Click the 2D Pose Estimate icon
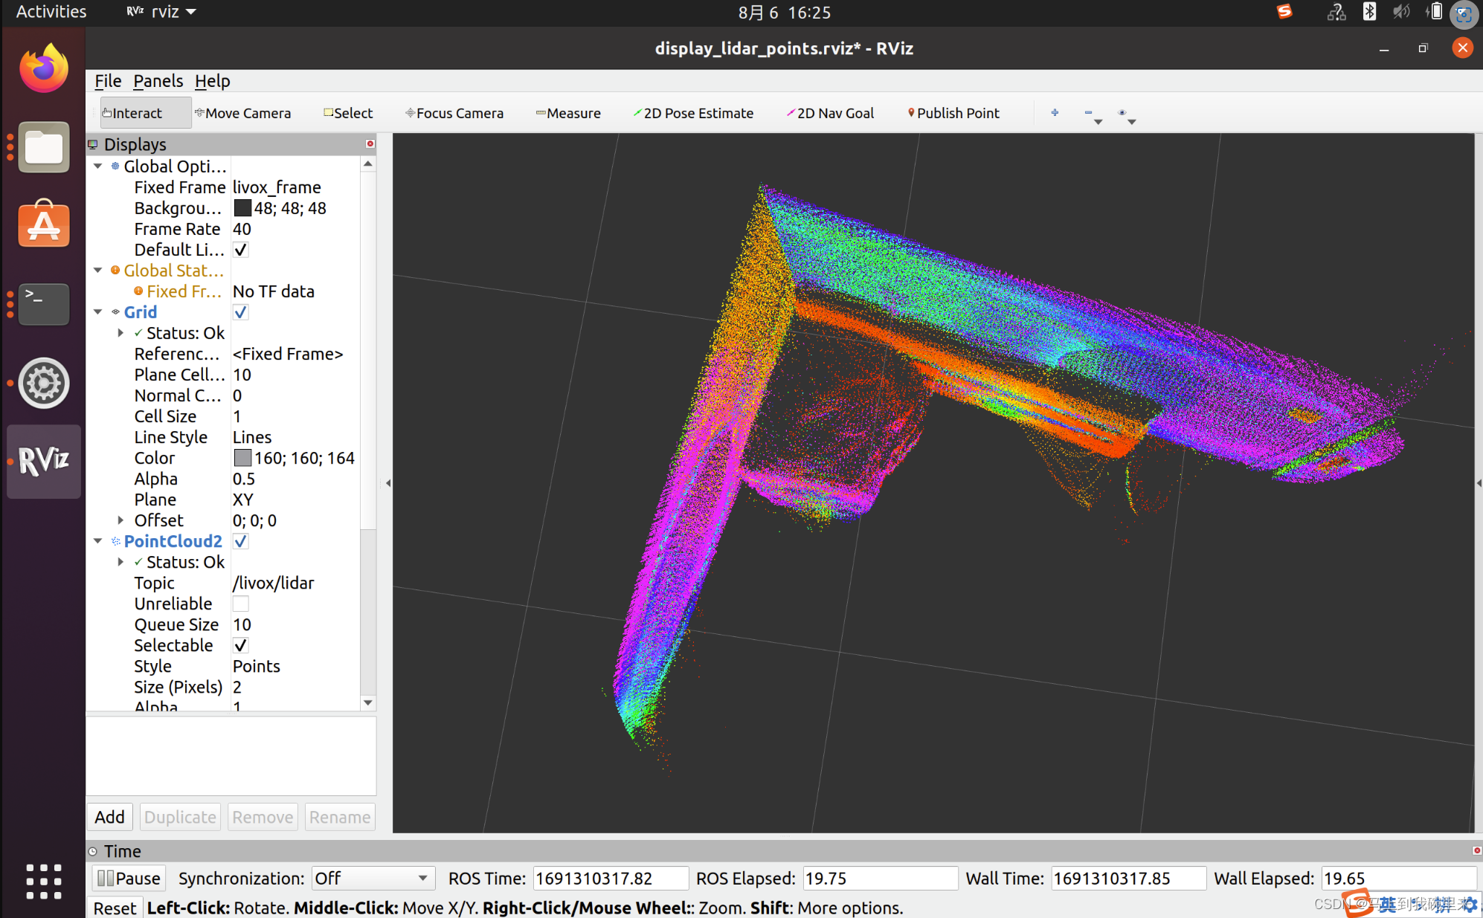Image resolution: width=1483 pixels, height=918 pixels. [694, 112]
